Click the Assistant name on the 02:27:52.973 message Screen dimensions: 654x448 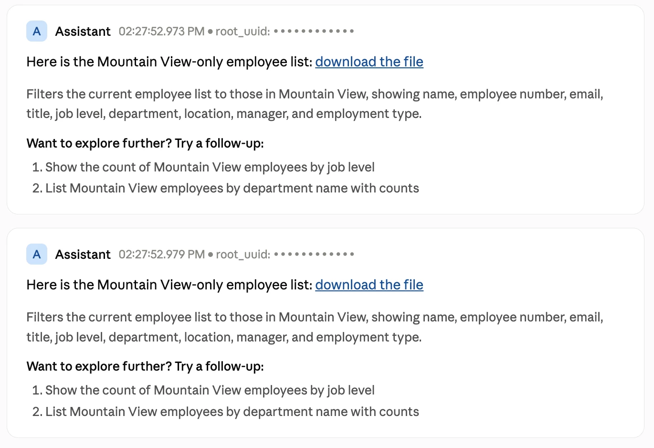click(x=83, y=32)
